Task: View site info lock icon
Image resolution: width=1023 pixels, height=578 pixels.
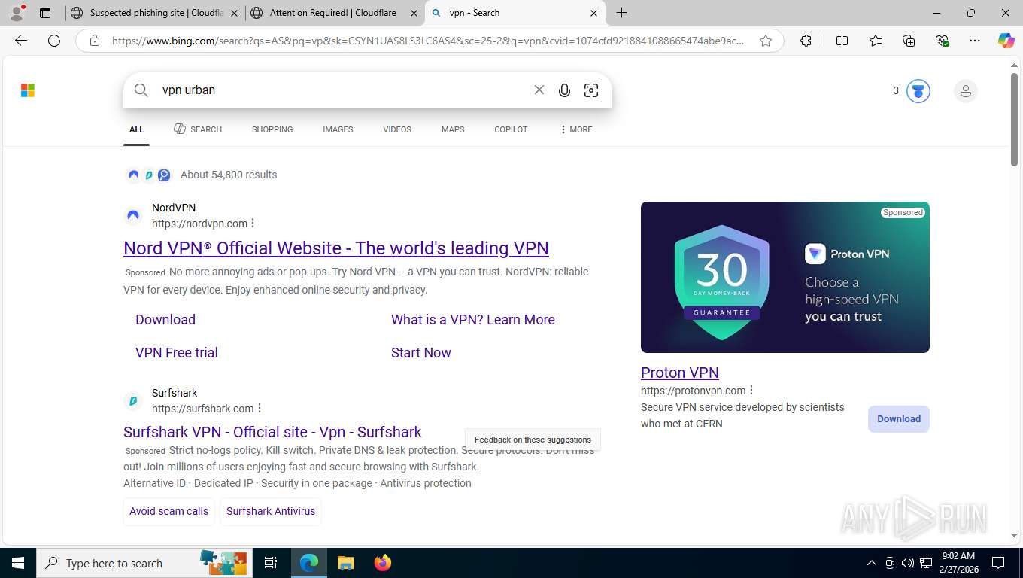Action: [x=95, y=41]
